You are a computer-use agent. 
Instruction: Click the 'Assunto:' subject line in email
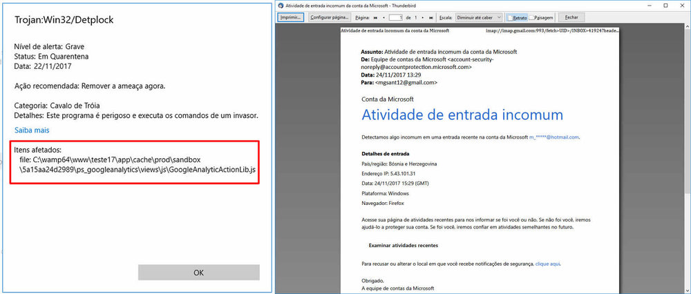click(439, 52)
